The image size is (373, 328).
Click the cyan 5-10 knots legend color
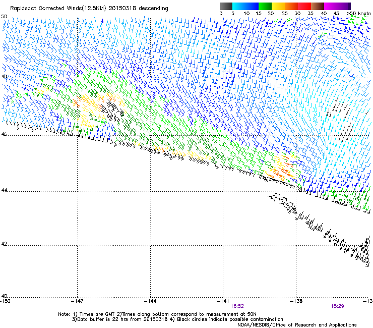(239, 6)
